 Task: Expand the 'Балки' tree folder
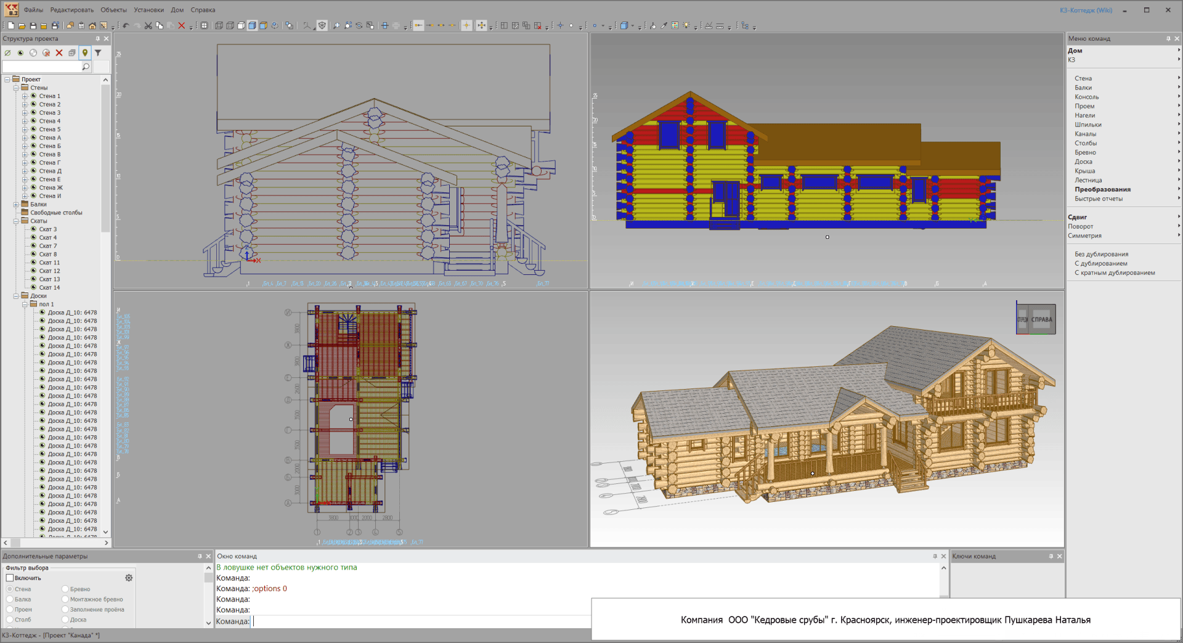(x=16, y=204)
